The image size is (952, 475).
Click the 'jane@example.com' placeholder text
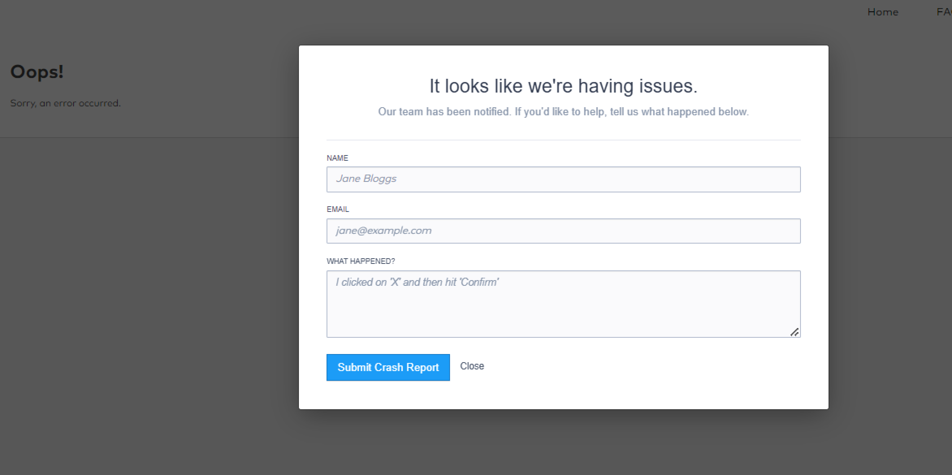[x=383, y=231]
